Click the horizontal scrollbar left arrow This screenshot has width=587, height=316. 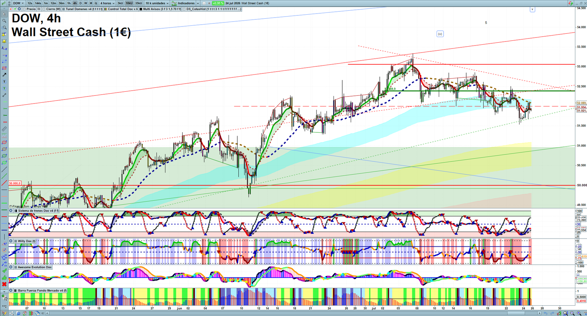click(47, 313)
